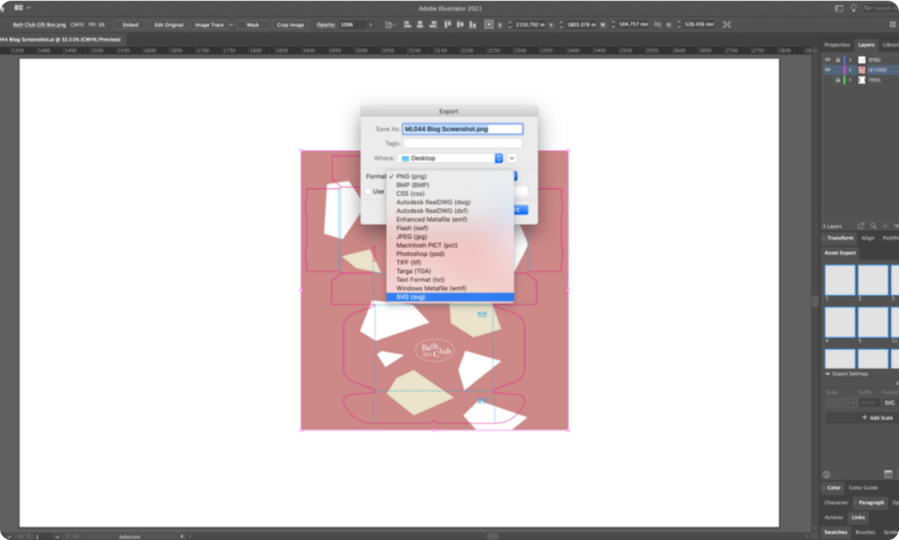899x540 pixels.
Task: Click the Edit Original button
Action: pos(169,24)
